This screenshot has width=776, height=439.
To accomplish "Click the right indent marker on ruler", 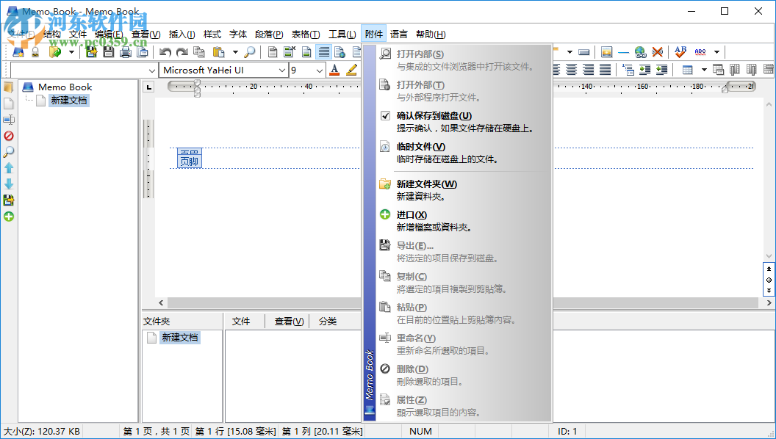I will pos(725,89).
